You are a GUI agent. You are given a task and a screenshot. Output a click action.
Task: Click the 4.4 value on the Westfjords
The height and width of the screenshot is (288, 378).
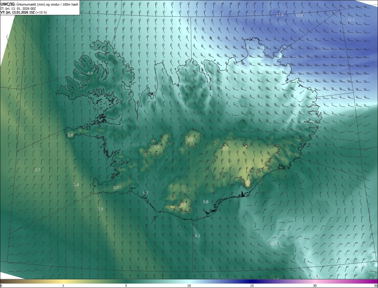[90, 73]
